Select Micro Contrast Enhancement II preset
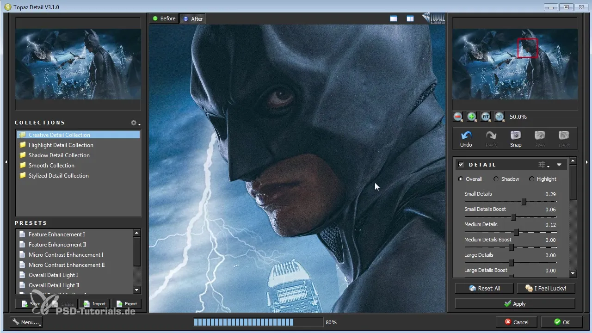This screenshot has height=333, width=592. 67,265
